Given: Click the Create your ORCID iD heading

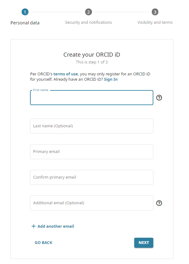Looking at the screenshot, I should [x=92, y=55].
